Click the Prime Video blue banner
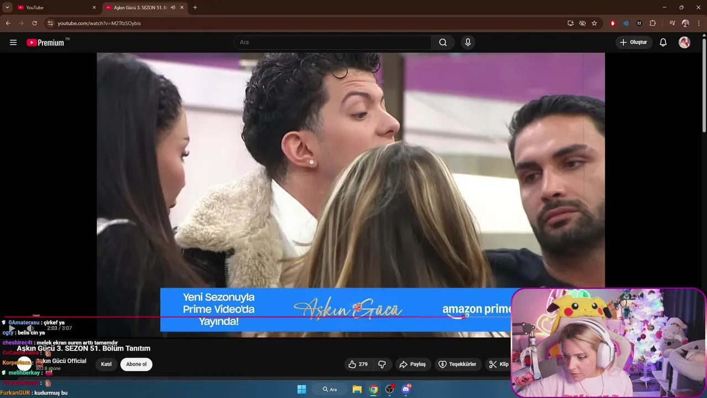The width and height of the screenshot is (707, 398). (x=336, y=310)
